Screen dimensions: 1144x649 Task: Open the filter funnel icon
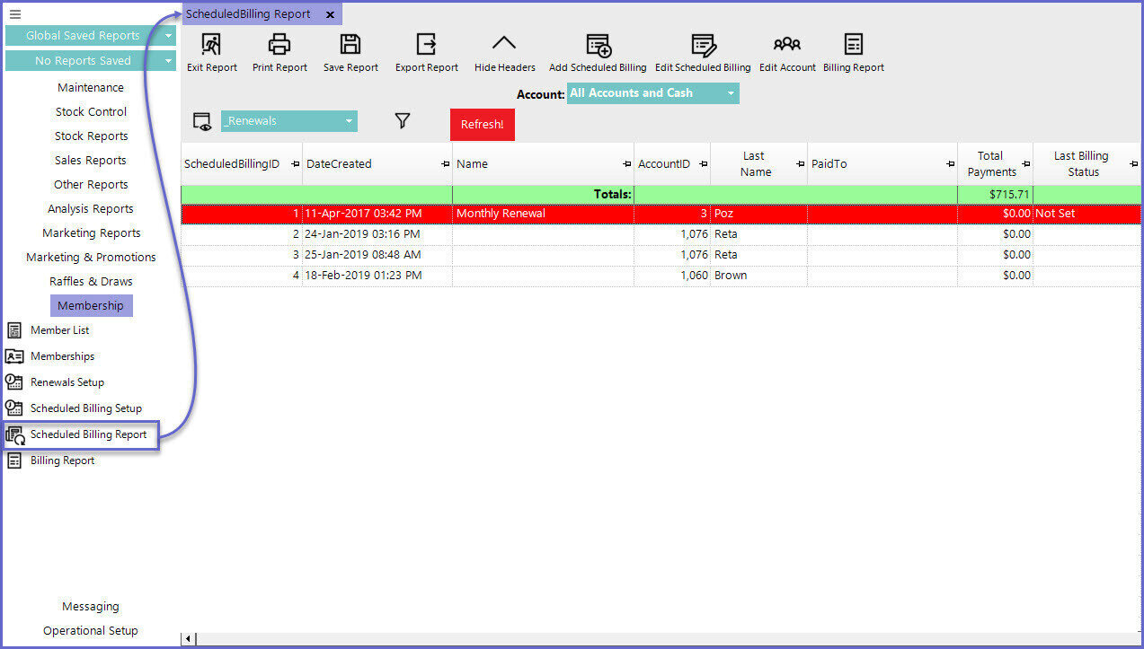click(403, 121)
